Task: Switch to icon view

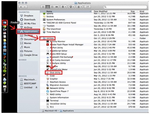Action: point(43,7)
